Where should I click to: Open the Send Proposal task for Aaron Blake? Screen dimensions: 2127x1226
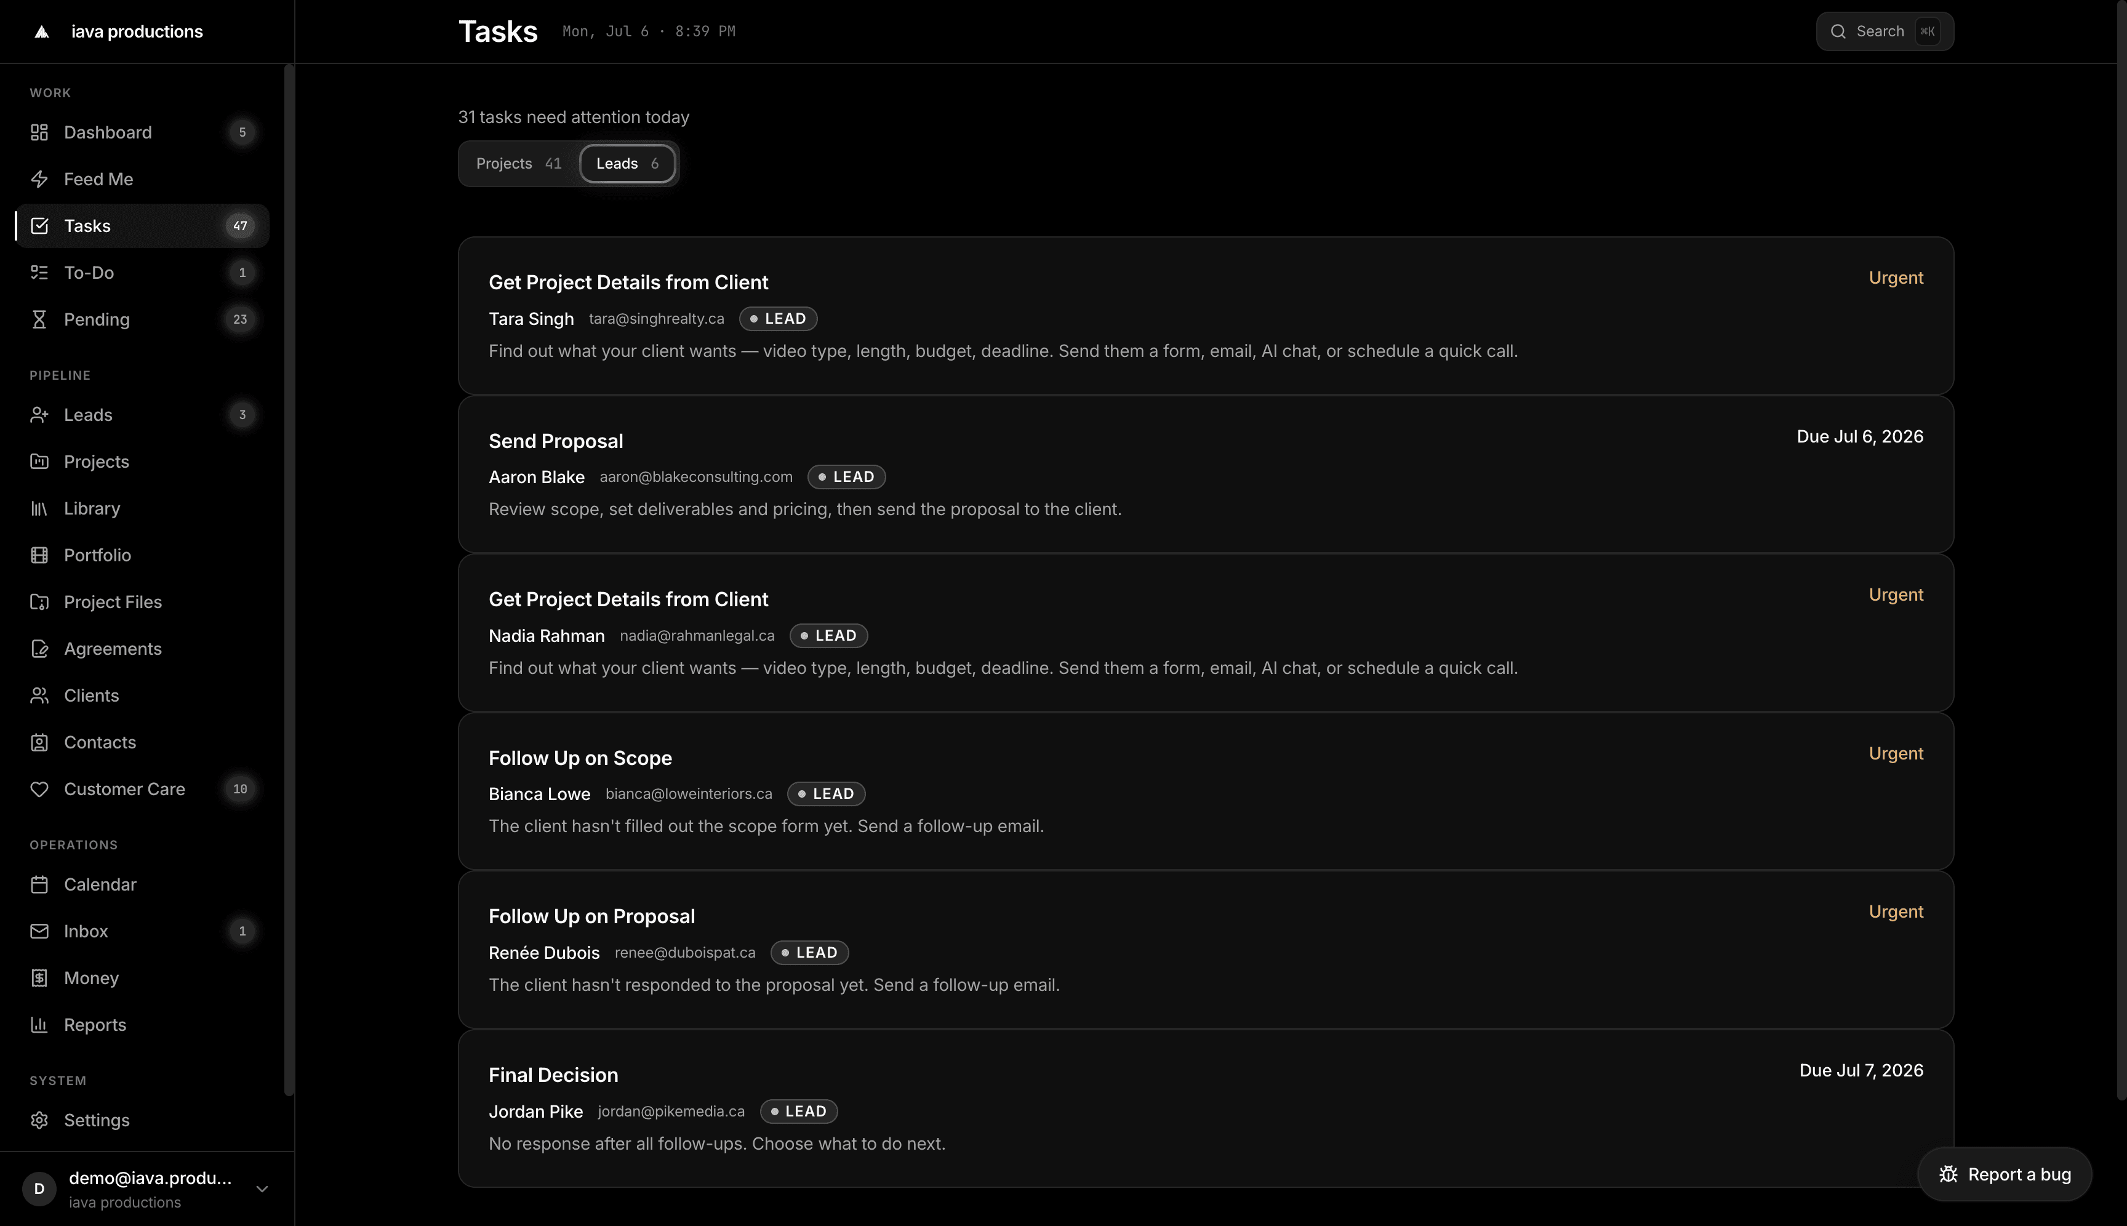(x=1205, y=474)
